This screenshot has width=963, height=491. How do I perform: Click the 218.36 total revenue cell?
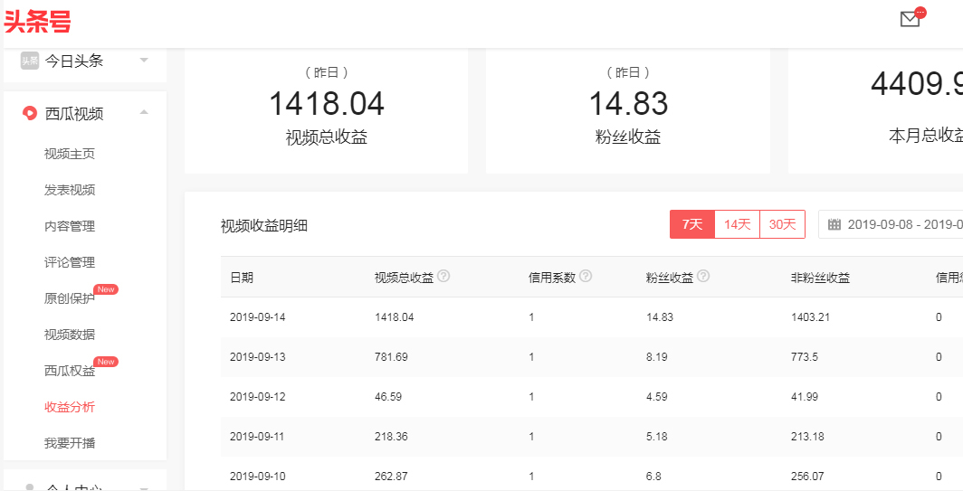tap(391, 437)
